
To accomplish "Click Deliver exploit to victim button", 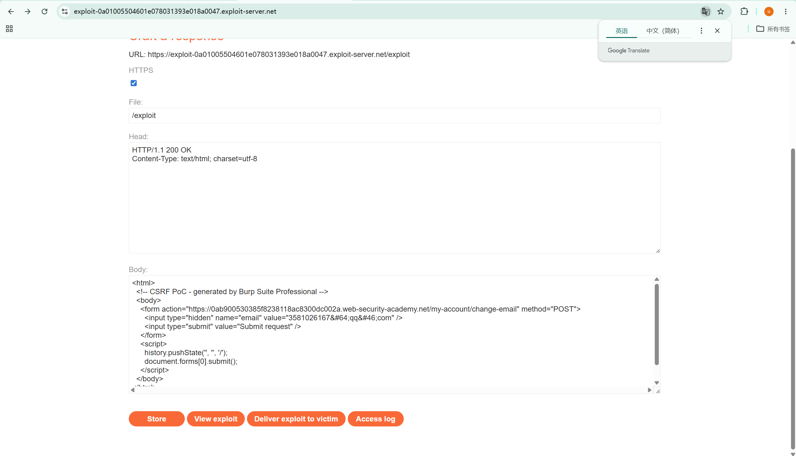I will point(296,419).
